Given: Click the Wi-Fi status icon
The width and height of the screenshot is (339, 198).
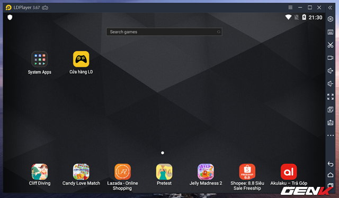Looking at the screenshot, I should pos(288,17).
